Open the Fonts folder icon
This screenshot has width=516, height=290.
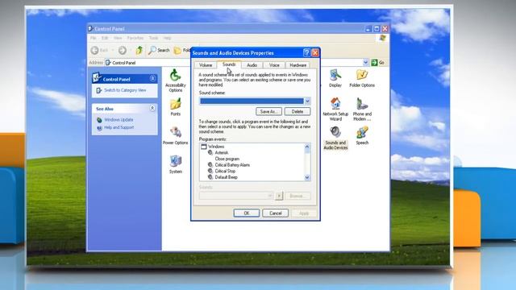176,107
